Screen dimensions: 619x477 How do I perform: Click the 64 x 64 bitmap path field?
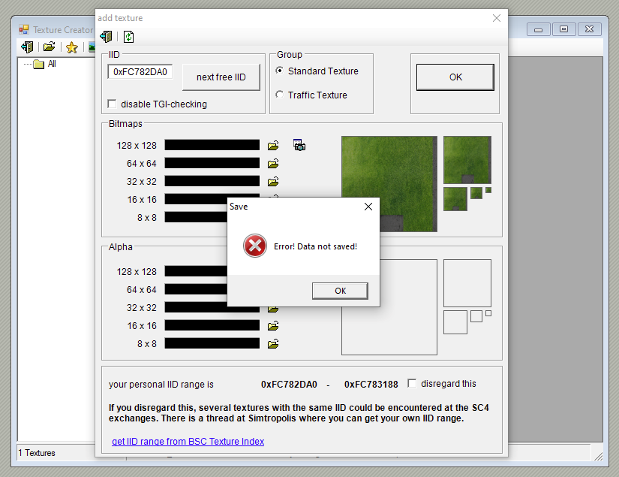[x=212, y=163]
